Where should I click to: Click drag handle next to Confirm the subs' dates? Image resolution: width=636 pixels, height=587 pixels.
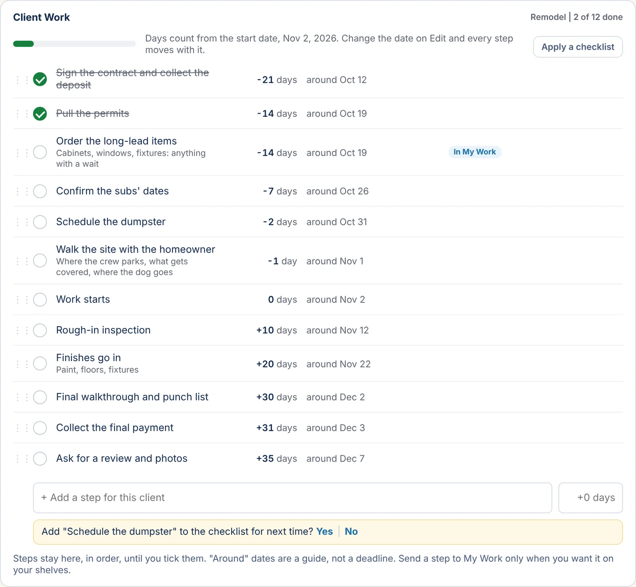[22, 191]
